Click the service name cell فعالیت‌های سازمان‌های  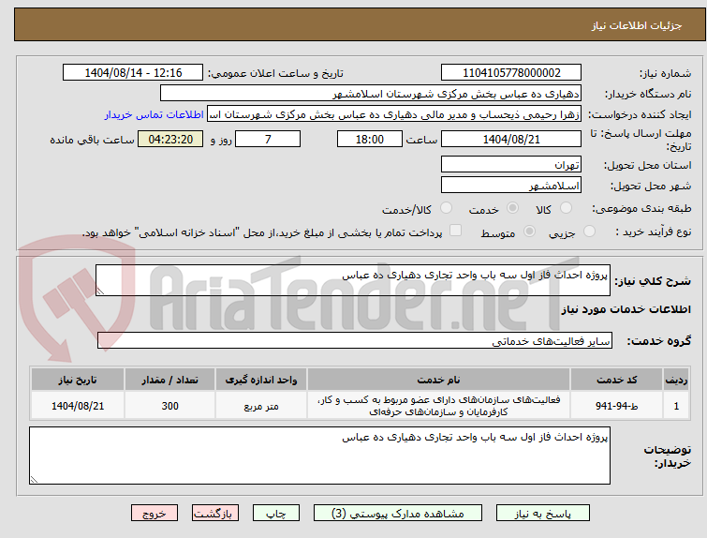click(439, 406)
